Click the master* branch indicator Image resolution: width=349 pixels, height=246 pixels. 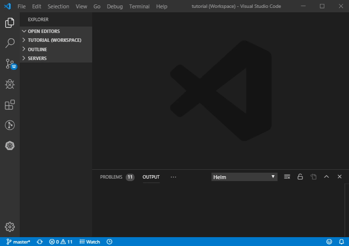click(x=18, y=242)
